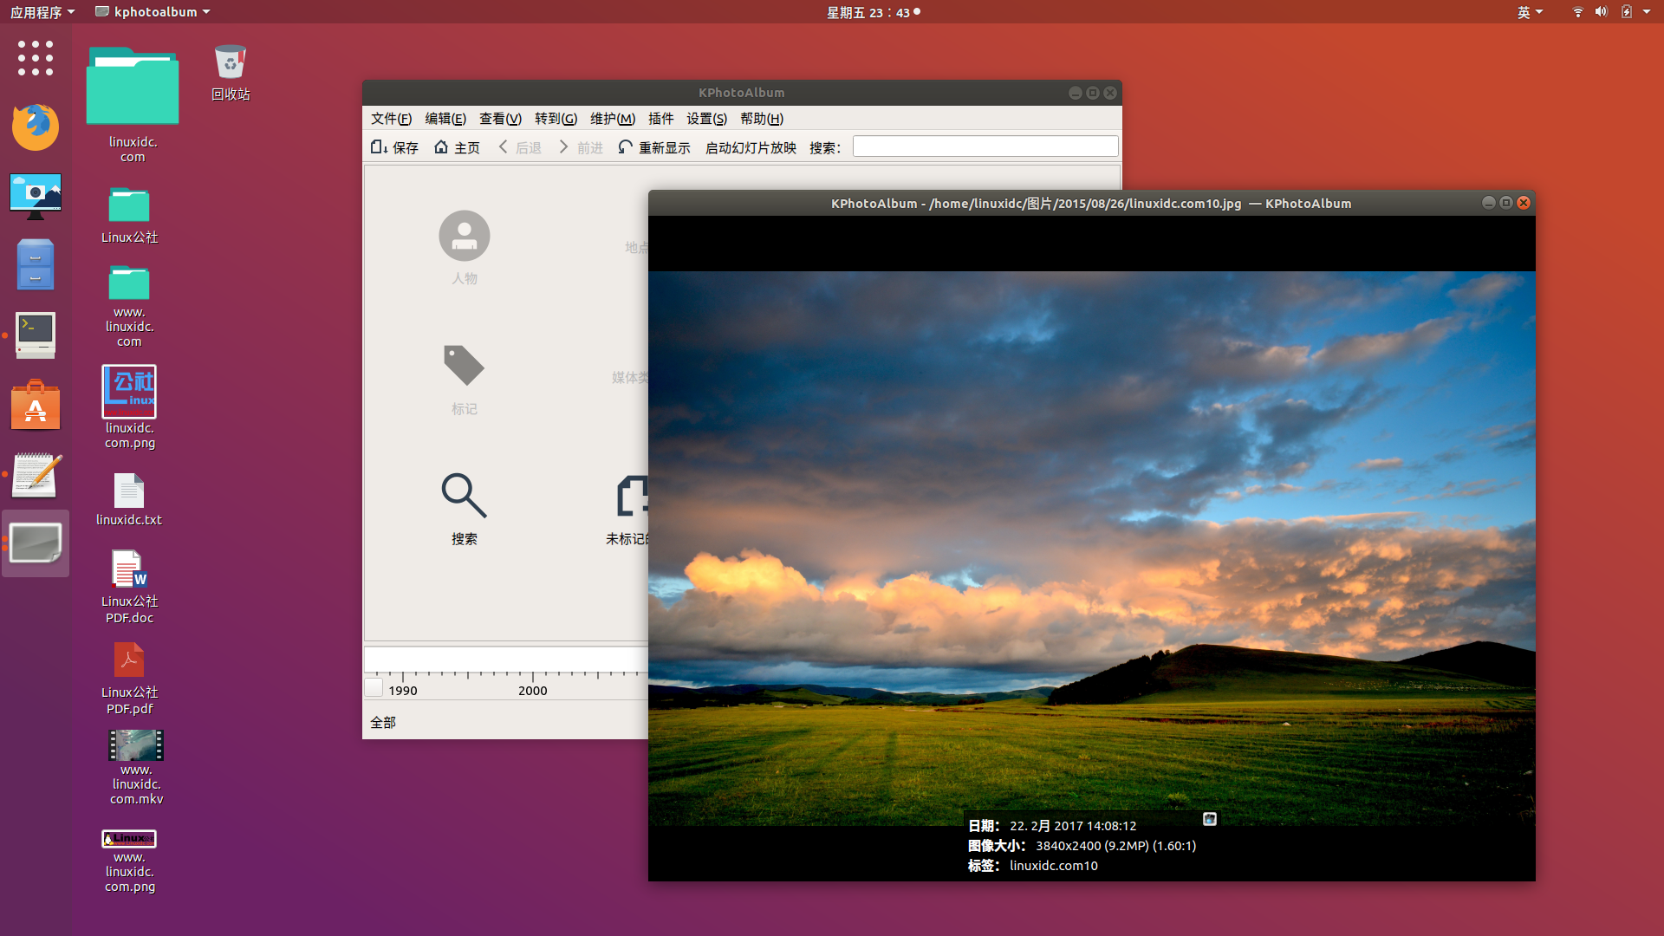Click the 搜索 magnifier icon in browser

(464, 496)
